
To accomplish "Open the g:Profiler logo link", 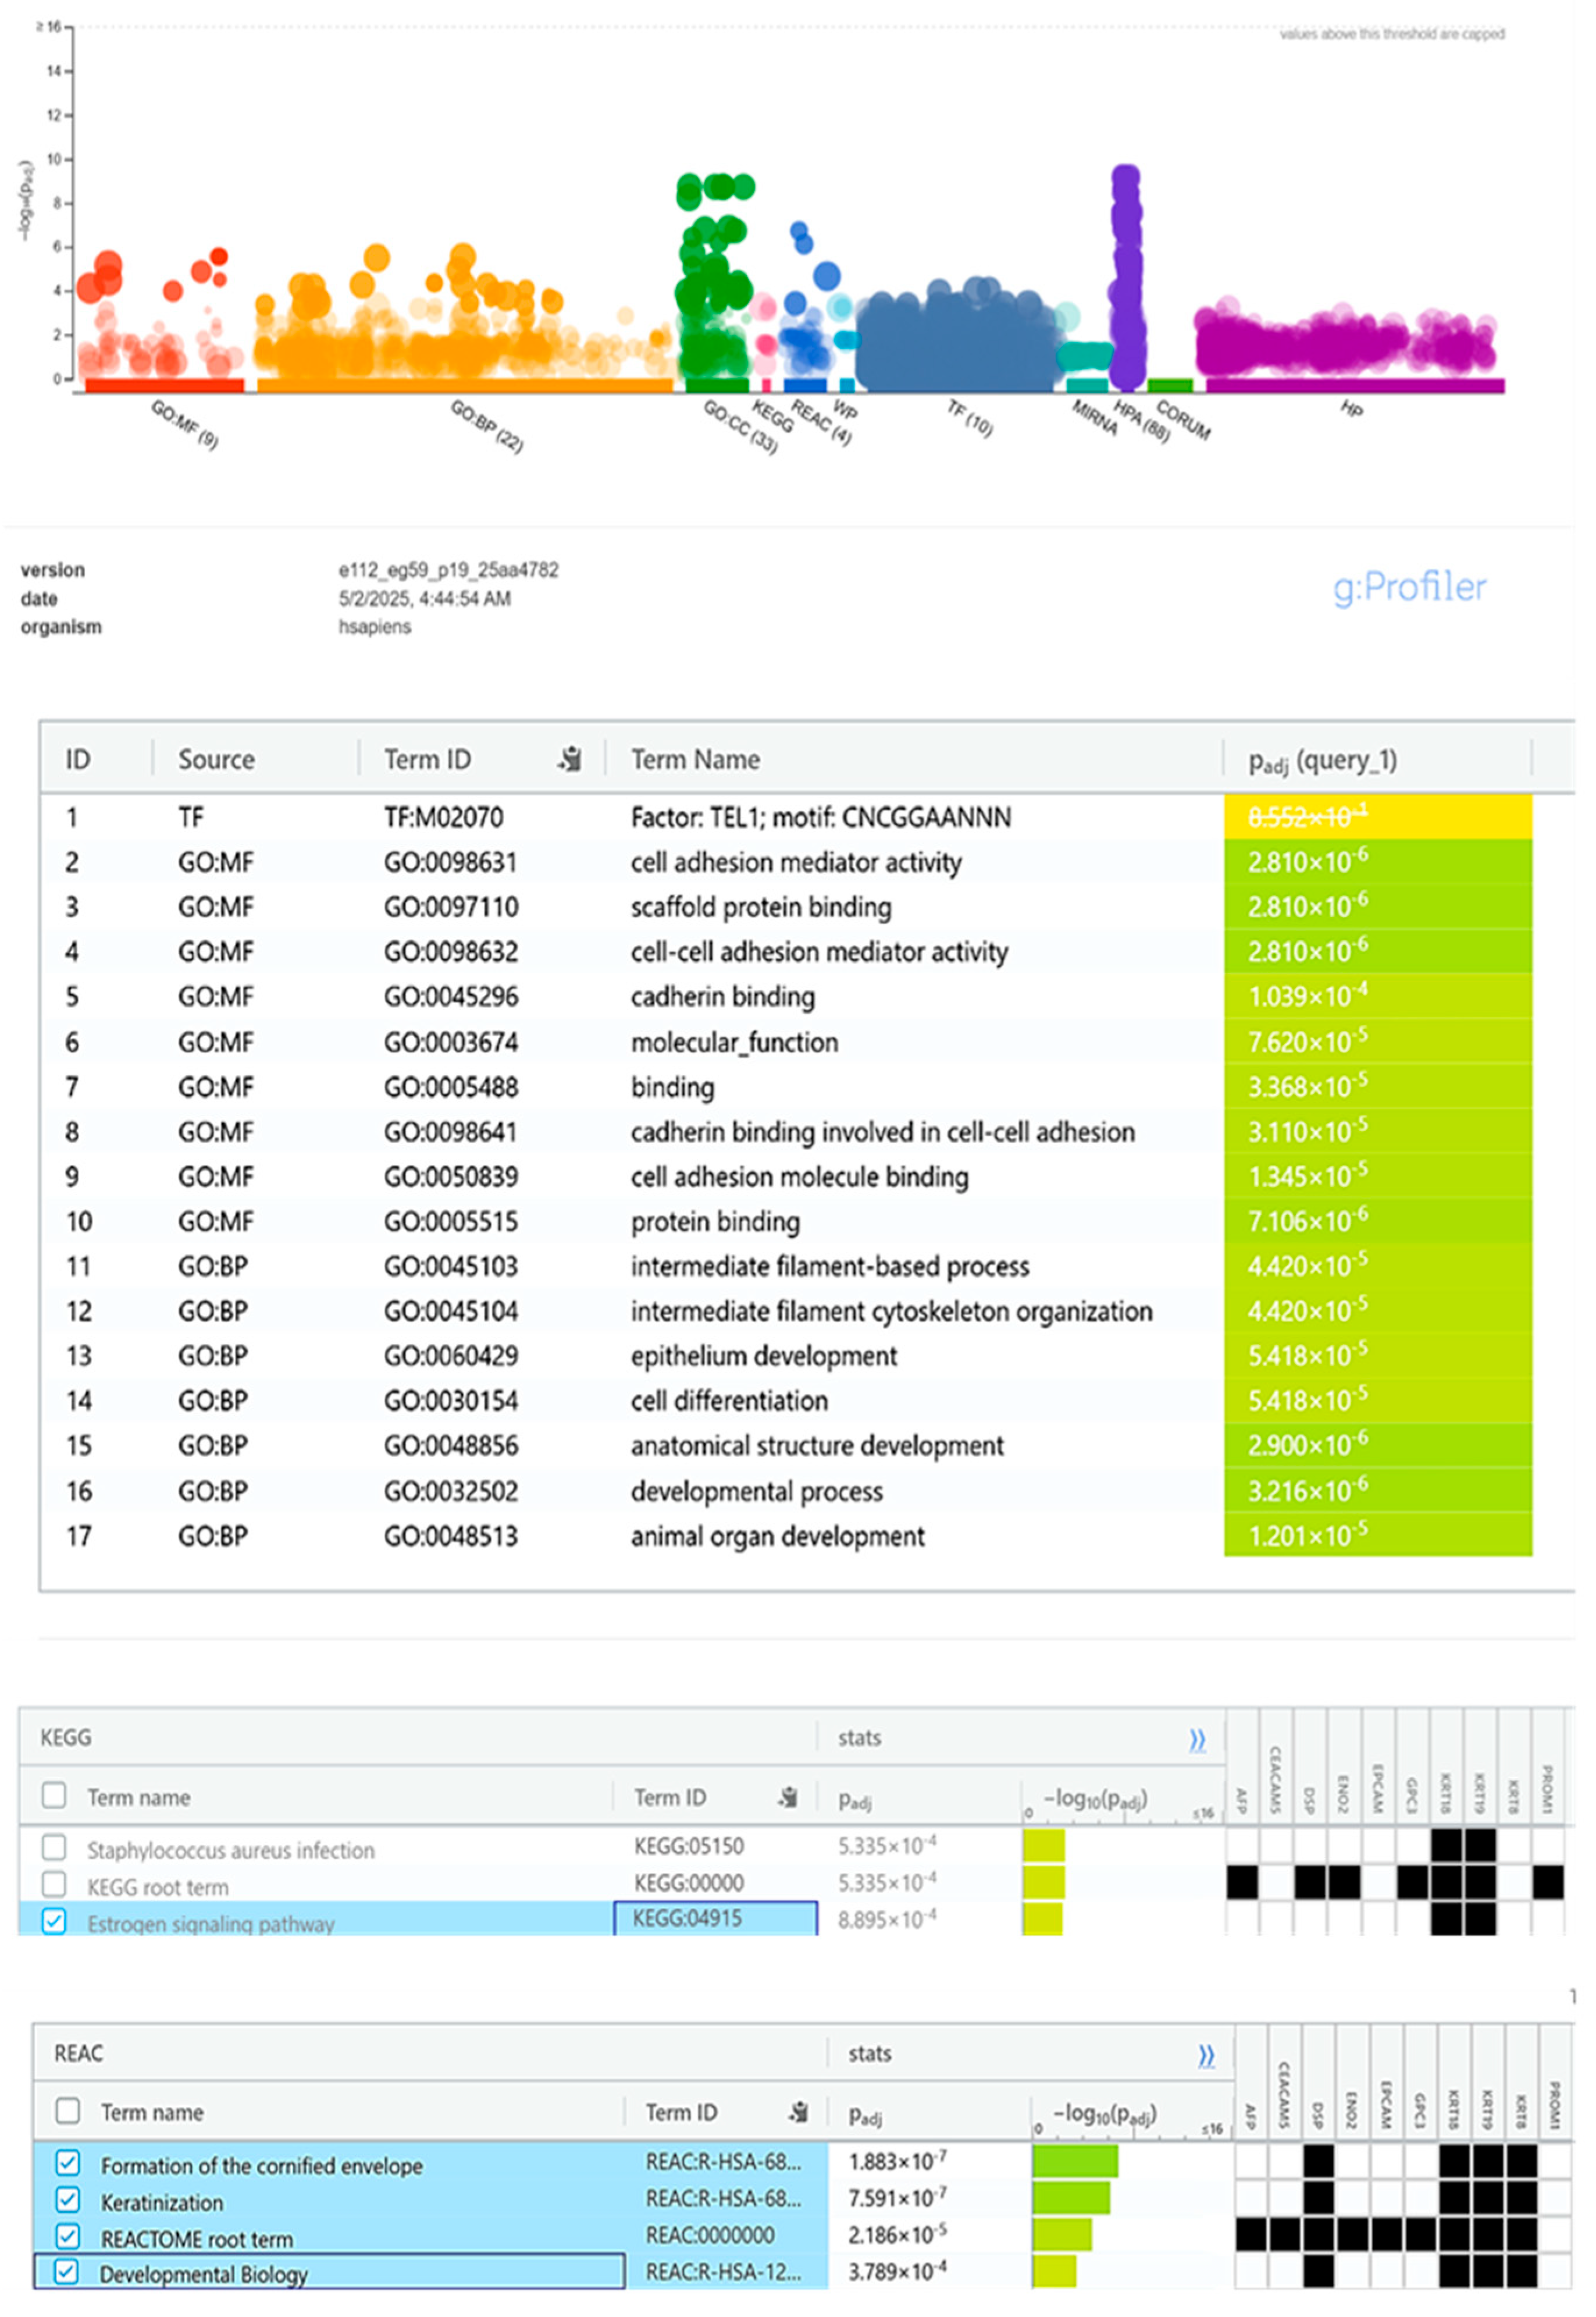I will [x=1409, y=587].
